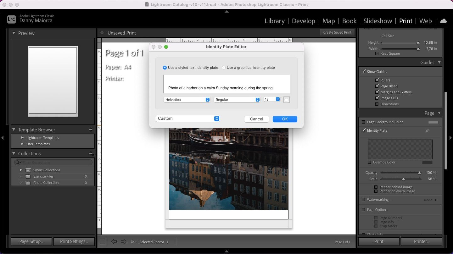453x254 pixels.
Task: Click the Photo Collection folder icon
Action: [28, 183]
